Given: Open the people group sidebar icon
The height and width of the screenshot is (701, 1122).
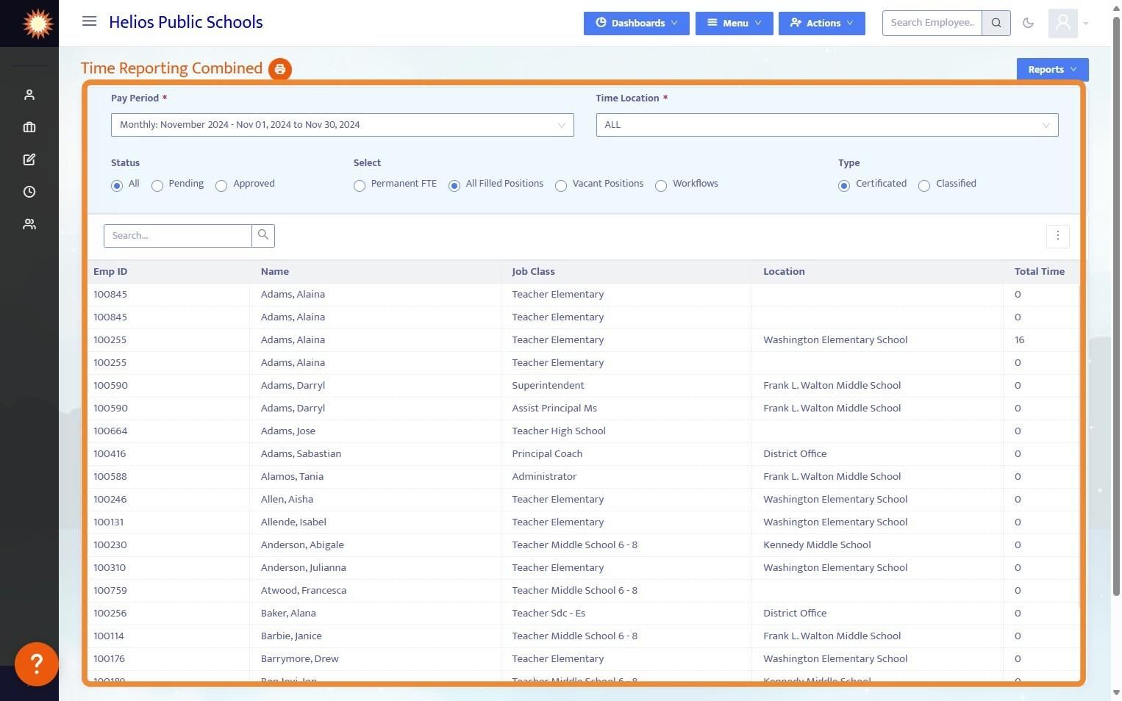Looking at the screenshot, I should (29, 224).
